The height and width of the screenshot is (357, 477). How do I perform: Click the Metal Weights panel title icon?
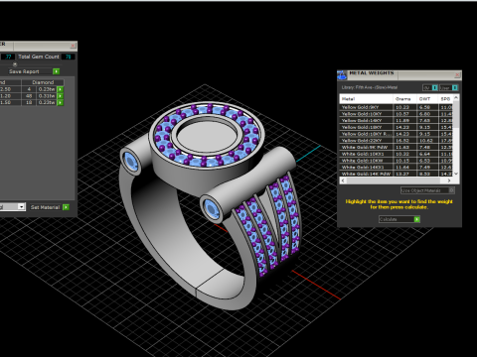click(342, 75)
